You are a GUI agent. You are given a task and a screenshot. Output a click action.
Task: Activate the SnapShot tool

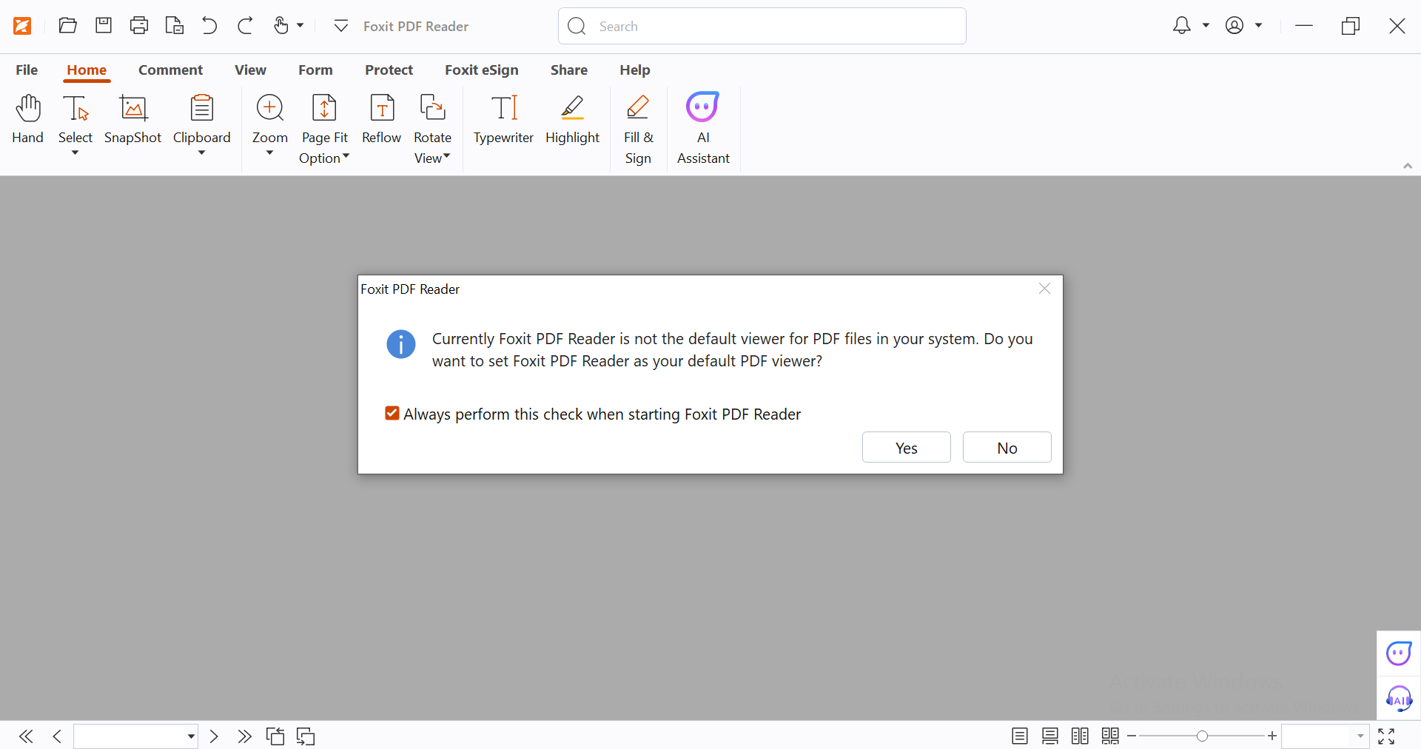133,119
